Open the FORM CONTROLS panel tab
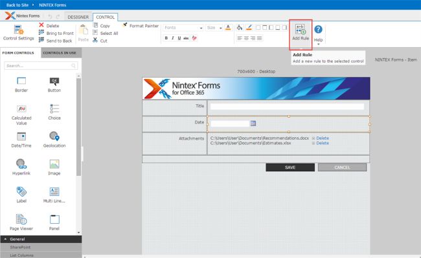 pos(18,53)
